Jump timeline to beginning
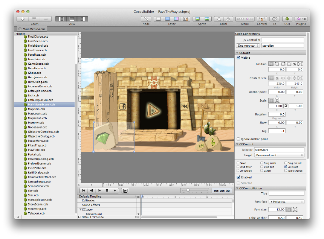Viewport: 324px width, 239px height. [84, 190]
